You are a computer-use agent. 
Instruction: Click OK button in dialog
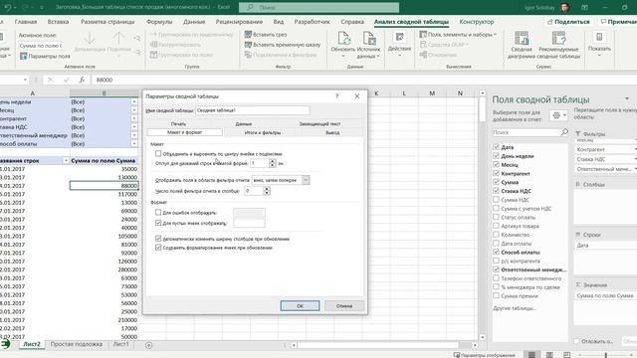(x=300, y=305)
